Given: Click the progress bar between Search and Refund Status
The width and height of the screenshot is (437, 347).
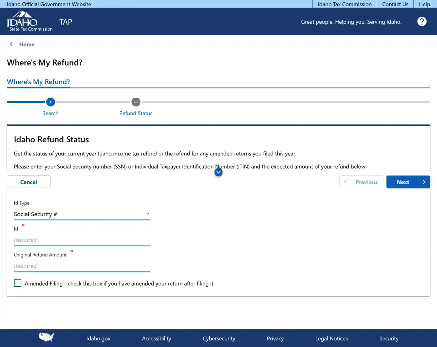Looking at the screenshot, I should coord(93,102).
